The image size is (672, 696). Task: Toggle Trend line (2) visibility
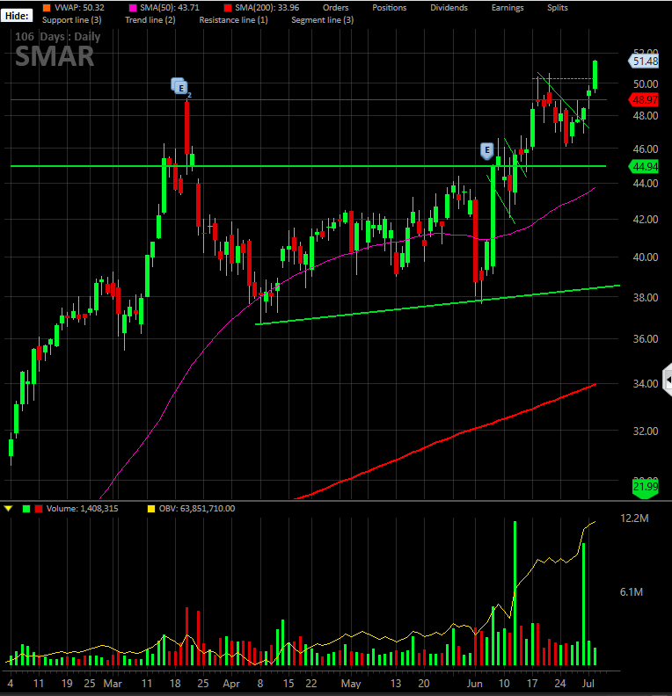point(150,20)
